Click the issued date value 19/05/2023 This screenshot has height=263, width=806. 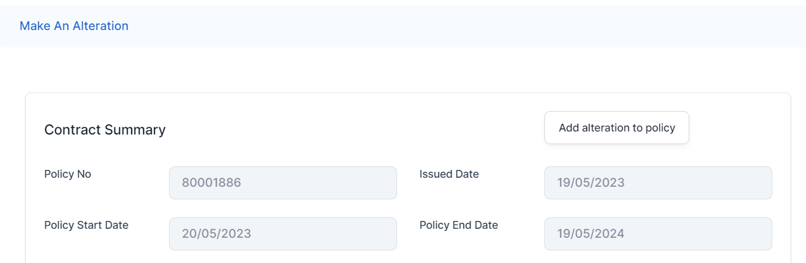pos(591,183)
